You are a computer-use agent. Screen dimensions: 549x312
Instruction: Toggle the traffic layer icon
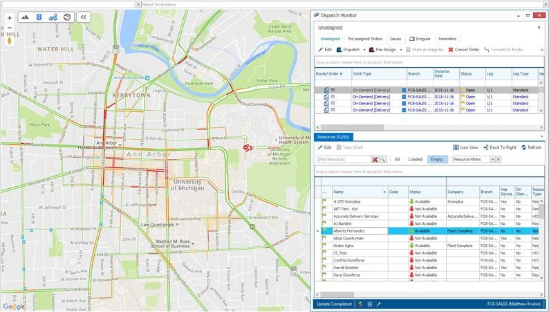(x=39, y=17)
